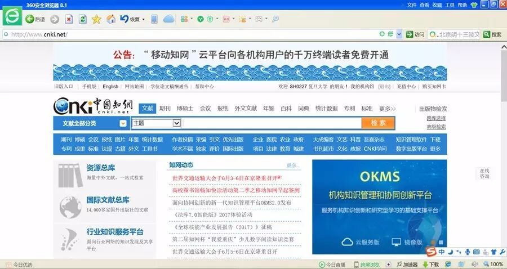Open the 跨库选择 link

pyautogui.click(x=436, y=118)
